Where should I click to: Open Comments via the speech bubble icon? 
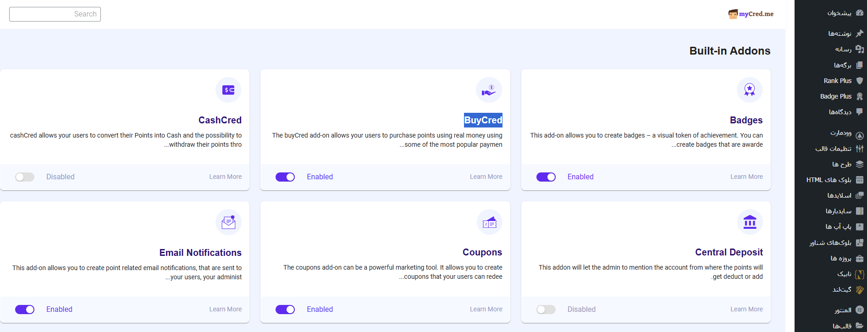pyautogui.click(x=860, y=112)
